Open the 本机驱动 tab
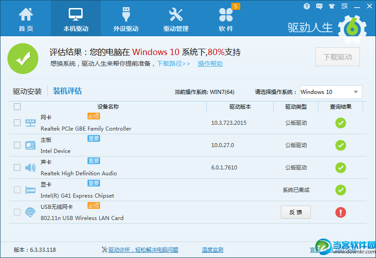376x258 pixels. [76, 19]
